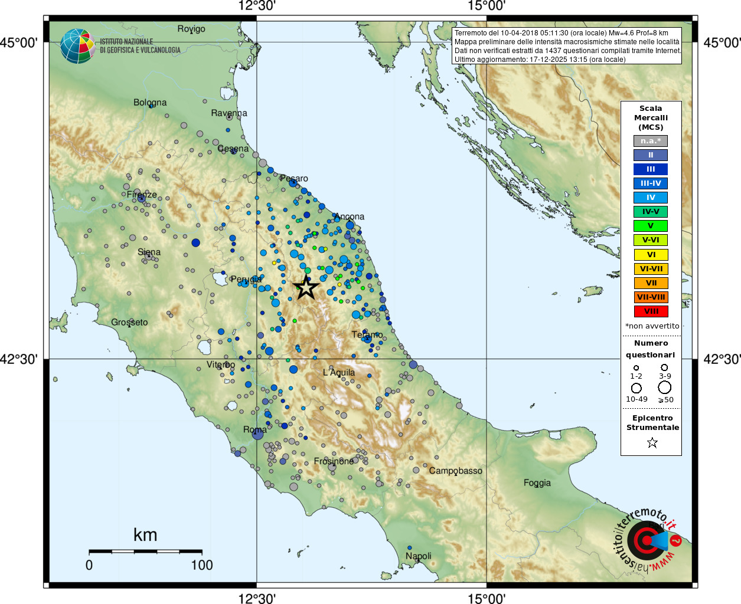Click the km scale bar

[x=145, y=552]
